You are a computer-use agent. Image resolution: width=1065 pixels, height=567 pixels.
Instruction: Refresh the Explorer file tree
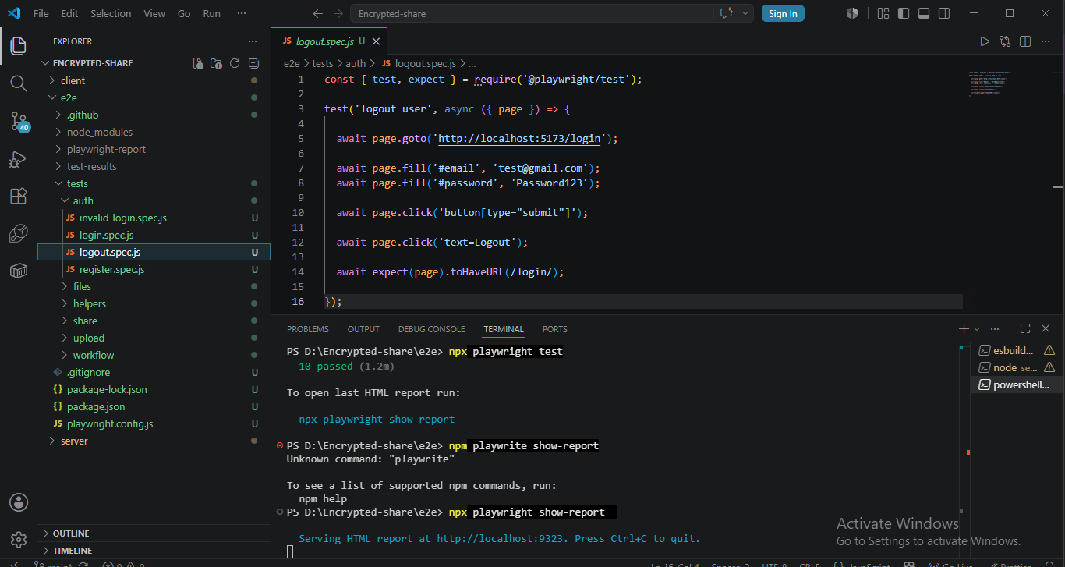pyautogui.click(x=235, y=63)
